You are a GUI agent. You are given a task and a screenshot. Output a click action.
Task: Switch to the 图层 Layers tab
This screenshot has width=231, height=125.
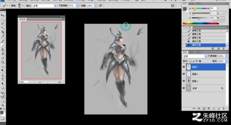pyautogui.click(x=185, y=52)
